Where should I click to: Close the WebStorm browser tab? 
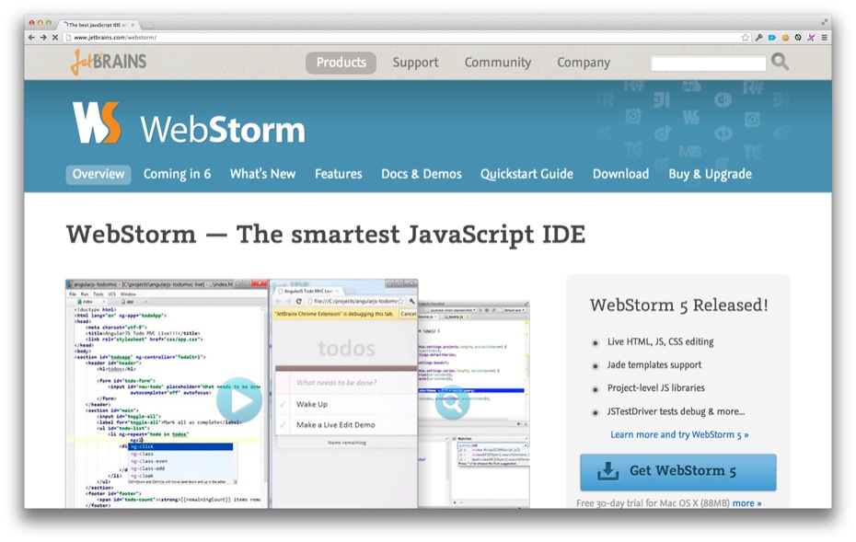(133, 25)
